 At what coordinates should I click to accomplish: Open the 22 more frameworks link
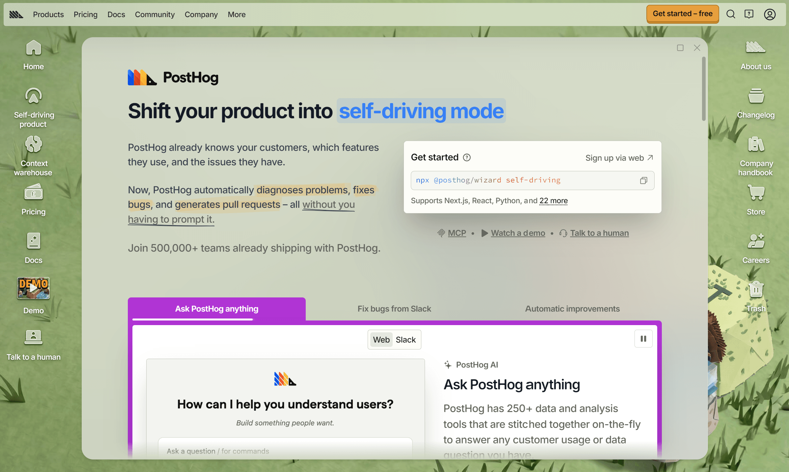pyautogui.click(x=553, y=201)
